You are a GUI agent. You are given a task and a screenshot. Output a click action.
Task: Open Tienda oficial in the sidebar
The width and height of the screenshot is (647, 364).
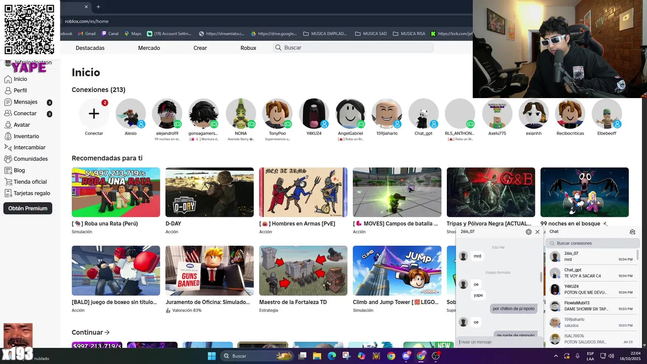click(x=25, y=182)
